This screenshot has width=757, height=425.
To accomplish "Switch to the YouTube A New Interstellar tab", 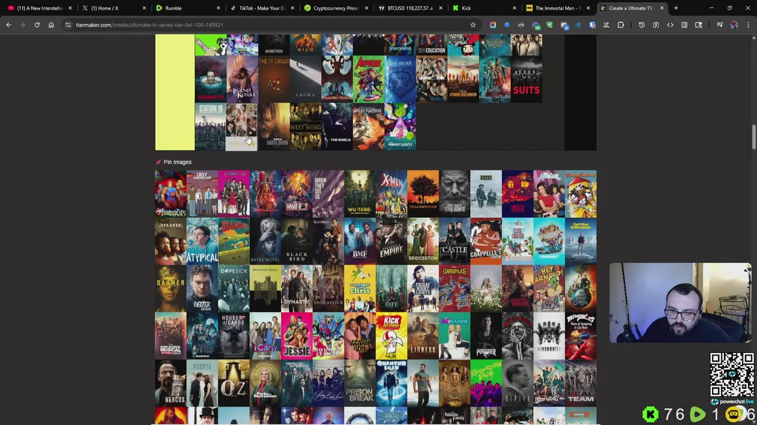I will pos(39,8).
